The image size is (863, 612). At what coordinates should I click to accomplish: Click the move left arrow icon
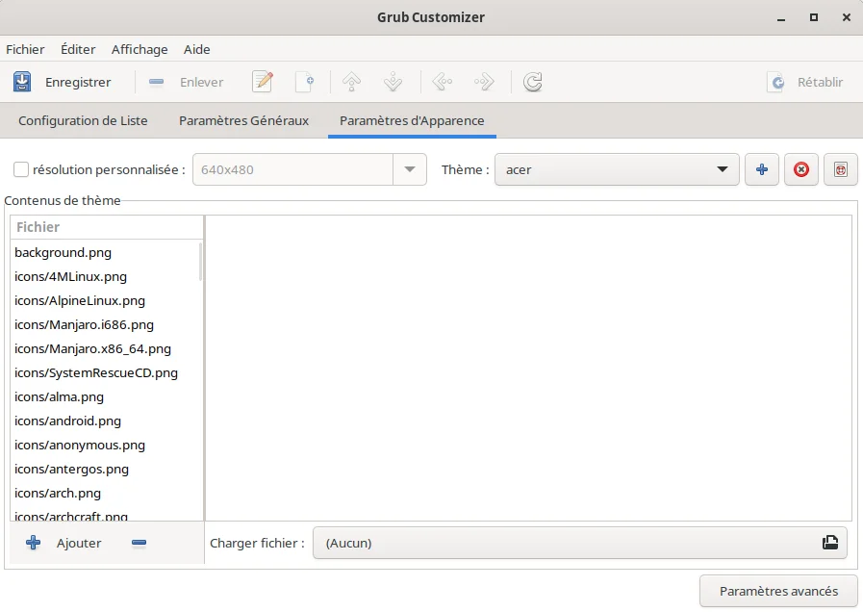point(442,82)
